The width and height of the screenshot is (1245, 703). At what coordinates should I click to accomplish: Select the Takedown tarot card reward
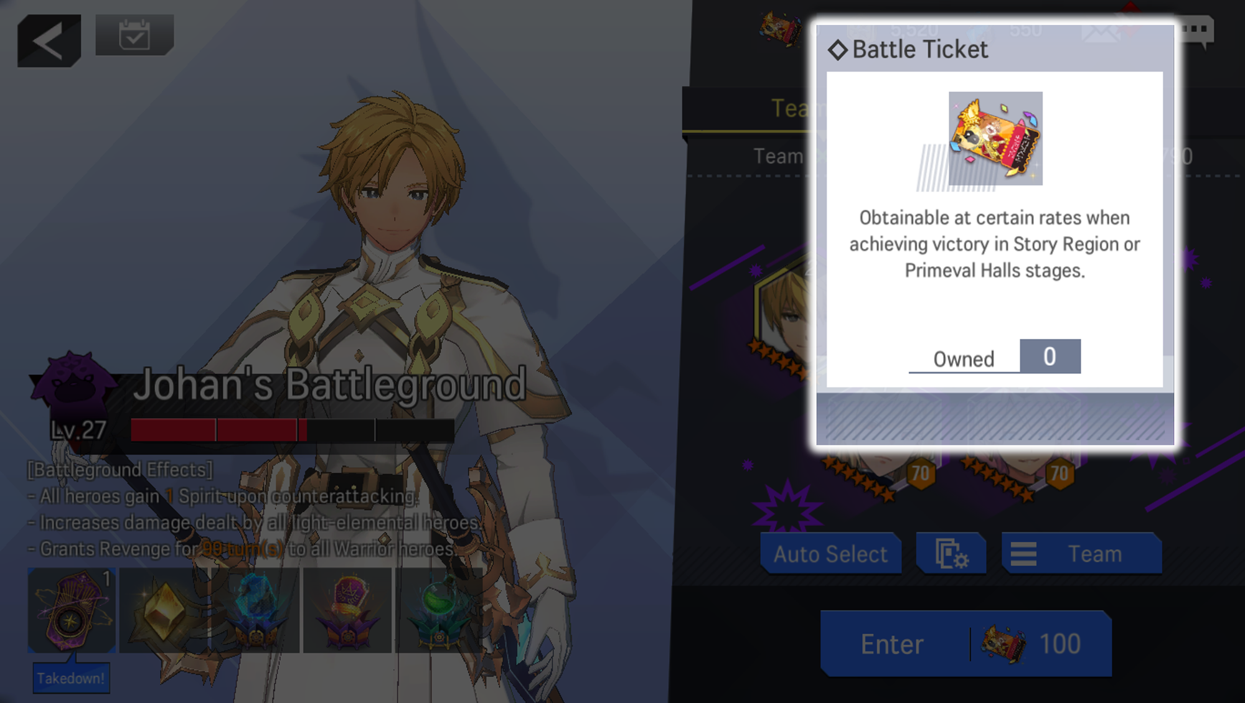pyautogui.click(x=72, y=610)
